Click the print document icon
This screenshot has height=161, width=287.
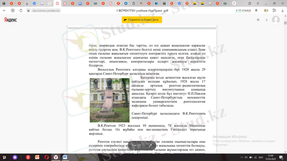coord(258,20)
